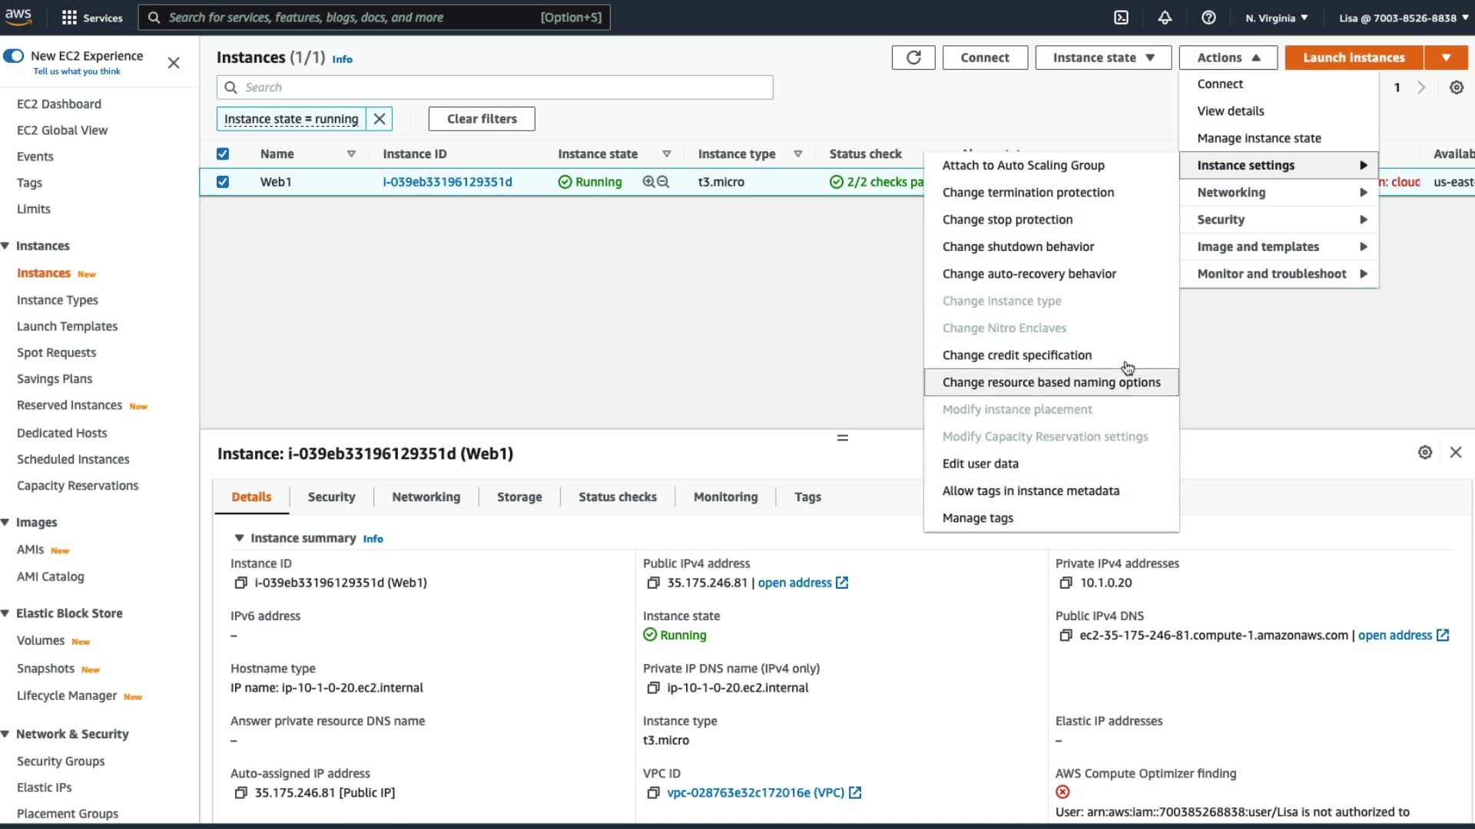Click the notifications bell icon
The image size is (1475, 829).
(x=1165, y=18)
